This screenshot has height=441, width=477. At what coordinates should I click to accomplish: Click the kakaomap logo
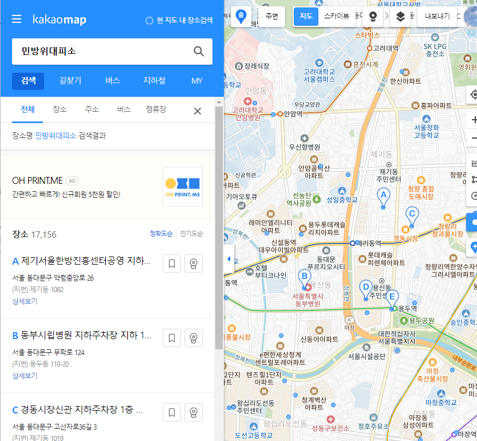[x=60, y=19]
